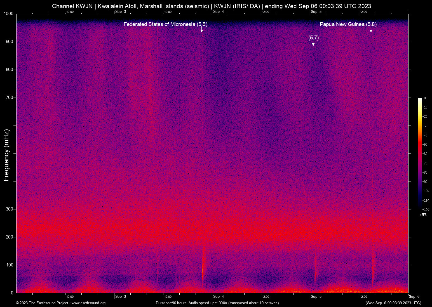Click the 'Papua New Guinea (5.8)' annotation
The width and height of the screenshot is (432, 307).
pos(348,24)
